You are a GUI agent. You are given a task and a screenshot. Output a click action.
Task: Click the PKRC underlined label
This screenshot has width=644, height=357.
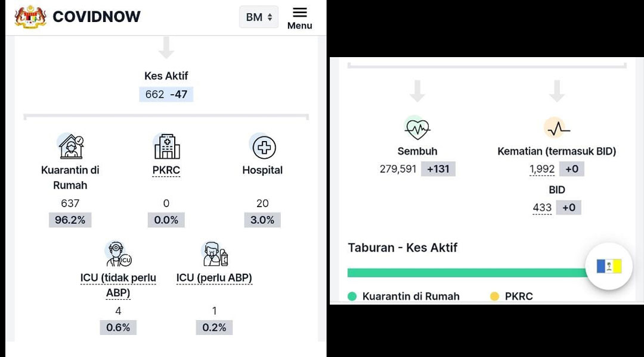(x=166, y=170)
